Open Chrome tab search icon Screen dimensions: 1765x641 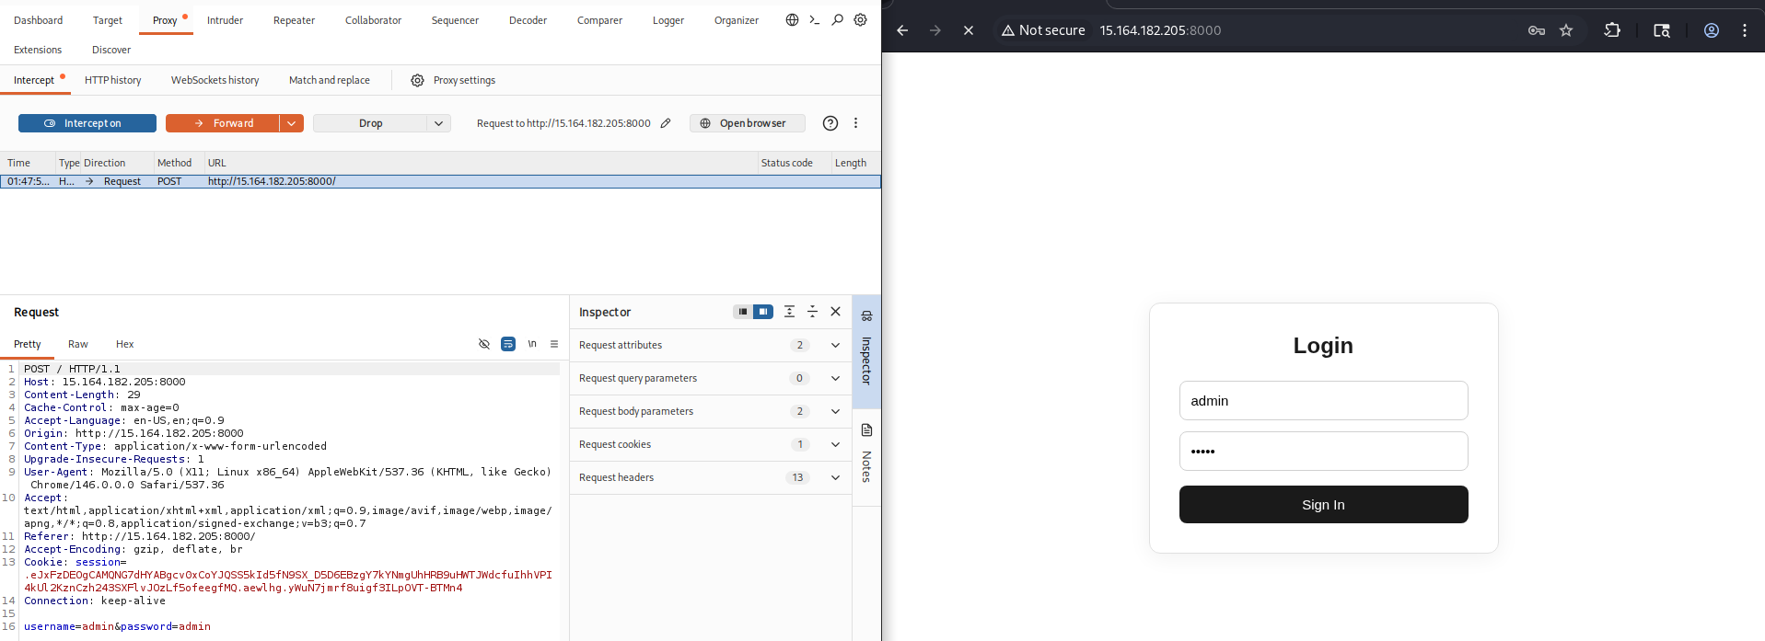tap(1662, 30)
